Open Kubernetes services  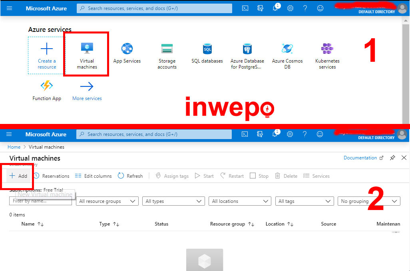(x=327, y=56)
